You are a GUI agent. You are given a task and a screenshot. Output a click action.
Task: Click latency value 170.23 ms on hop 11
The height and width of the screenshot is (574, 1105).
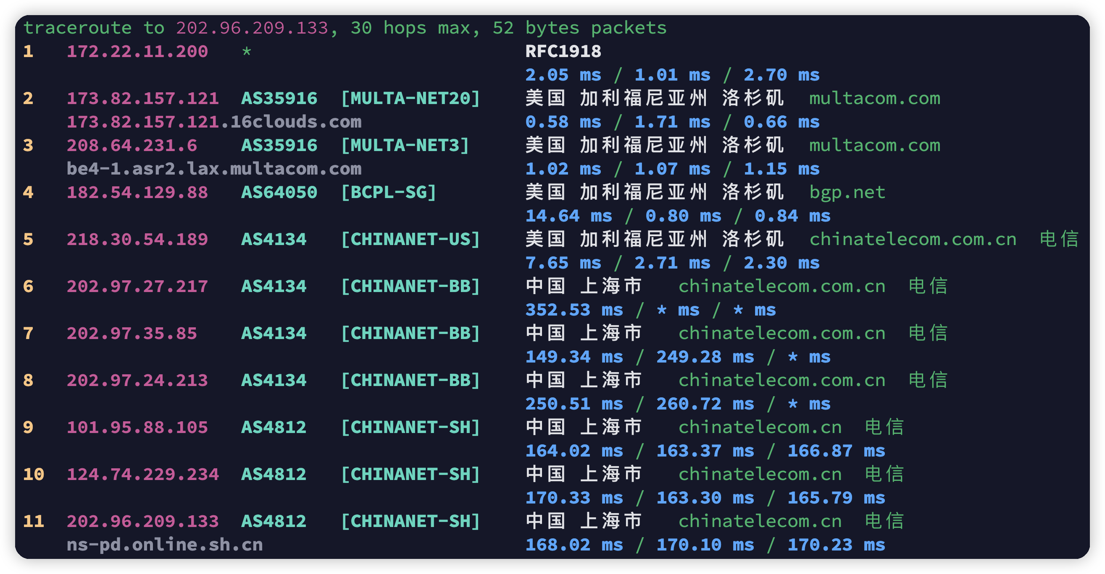(836, 545)
